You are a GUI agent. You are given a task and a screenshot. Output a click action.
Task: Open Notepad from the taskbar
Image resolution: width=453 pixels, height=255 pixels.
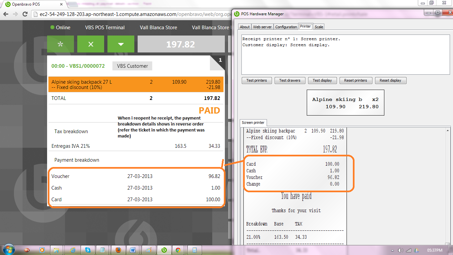[x=102, y=250]
